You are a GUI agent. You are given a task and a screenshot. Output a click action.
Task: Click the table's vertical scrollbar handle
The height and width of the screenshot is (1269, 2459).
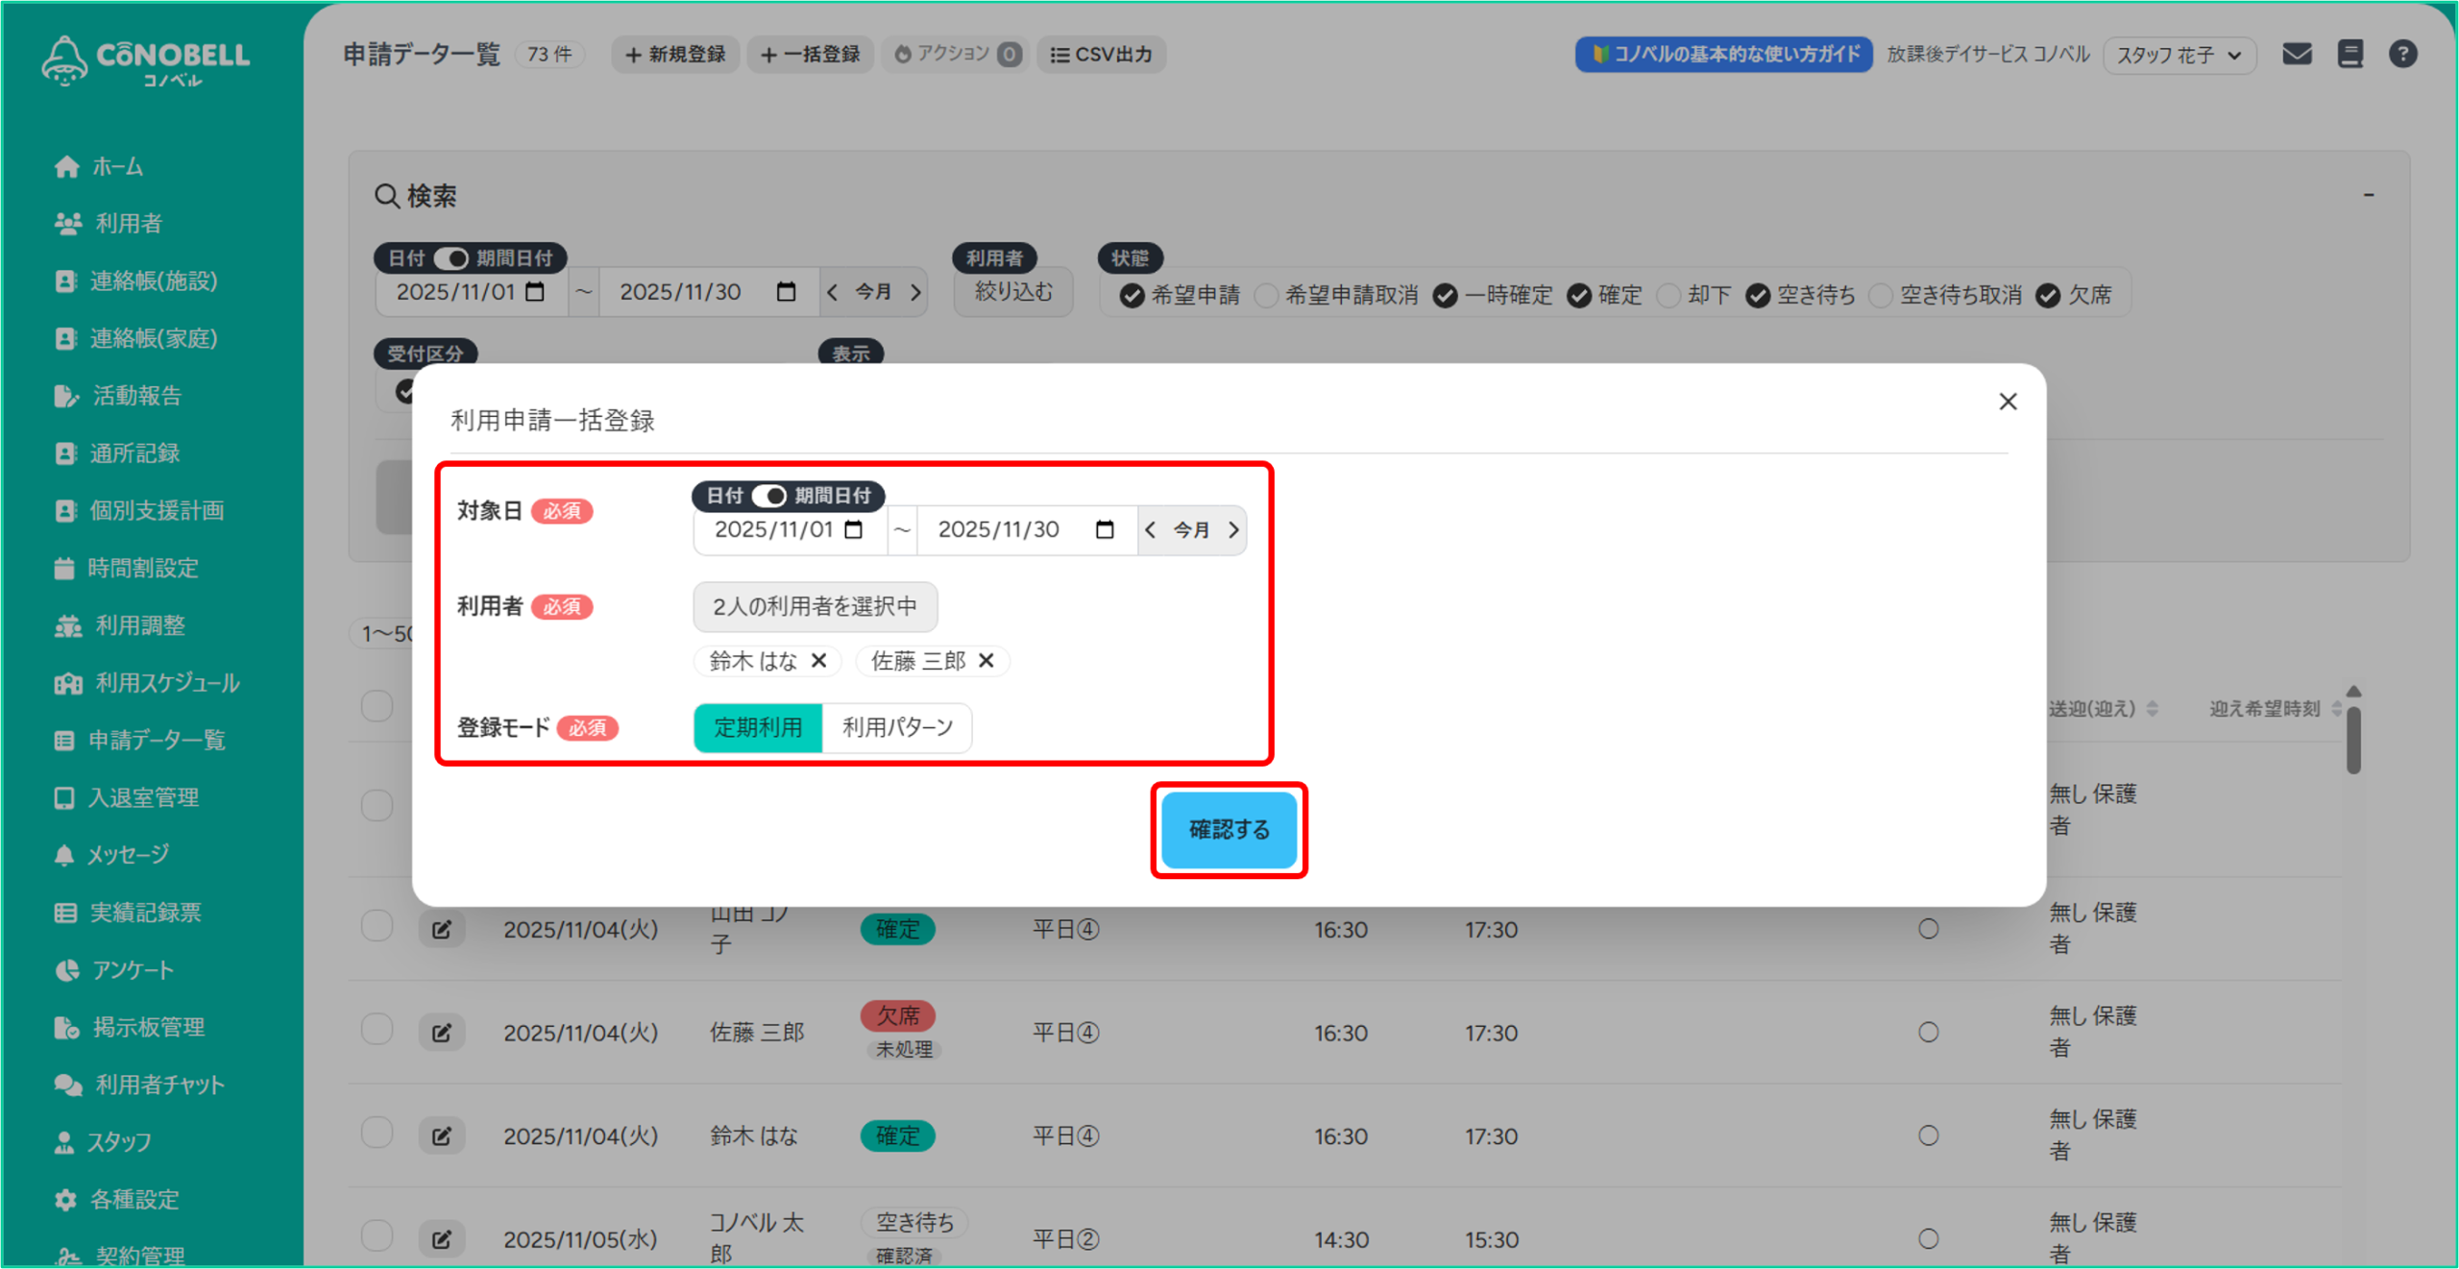tap(2353, 740)
